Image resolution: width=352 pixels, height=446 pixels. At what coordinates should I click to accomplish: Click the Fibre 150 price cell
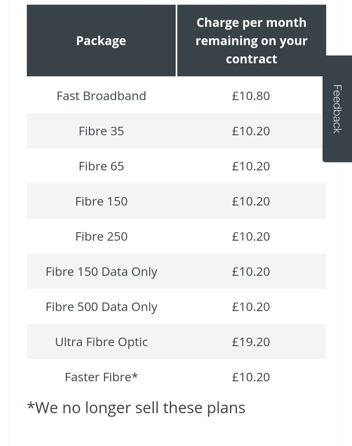point(251,201)
